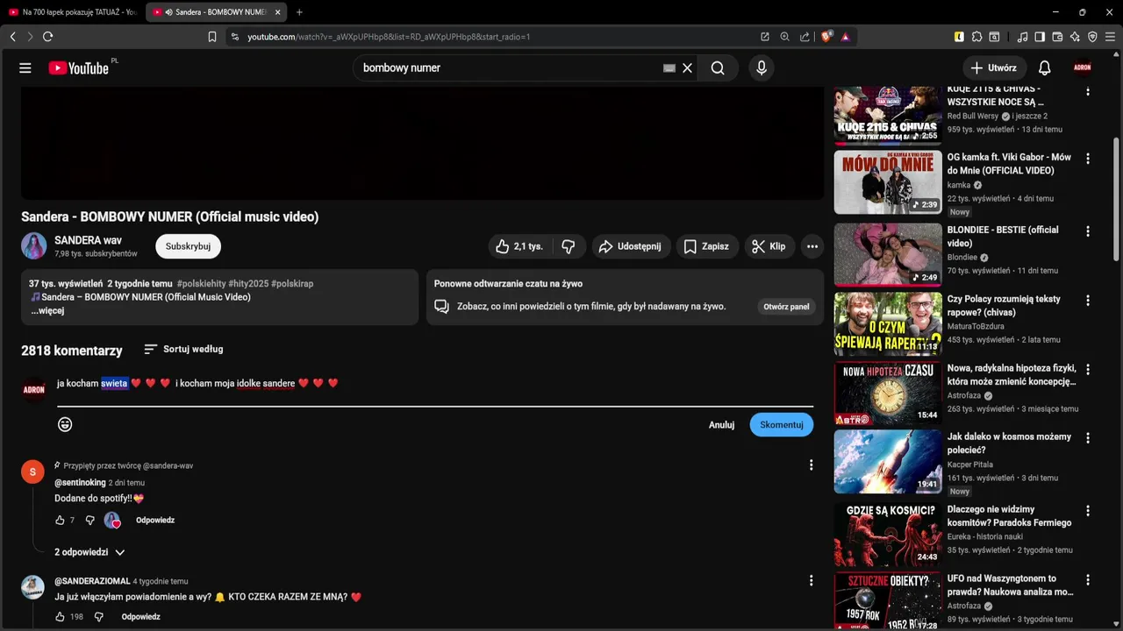Reply to @sentinoking with Odpowiedz
The height and width of the screenshot is (631, 1123).
(x=155, y=521)
